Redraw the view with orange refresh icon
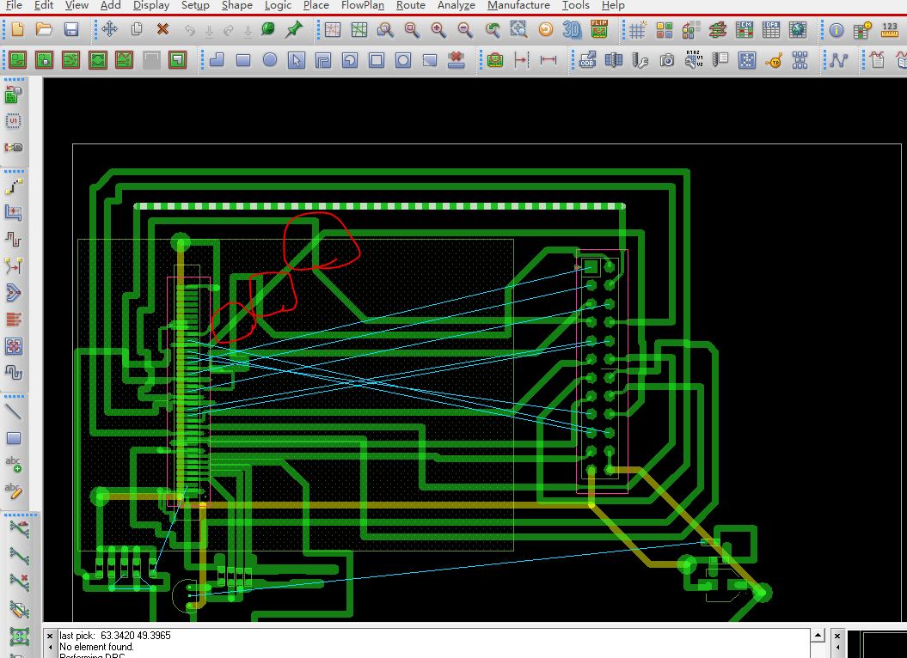The height and width of the screenshot is (658, 907). tap(545, 29)
